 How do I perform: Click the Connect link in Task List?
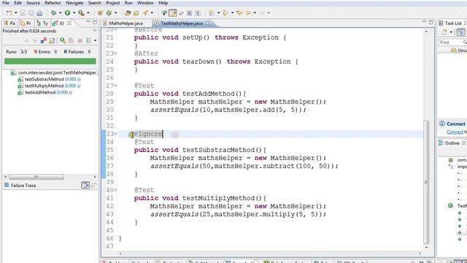click(x=455, y=131)
